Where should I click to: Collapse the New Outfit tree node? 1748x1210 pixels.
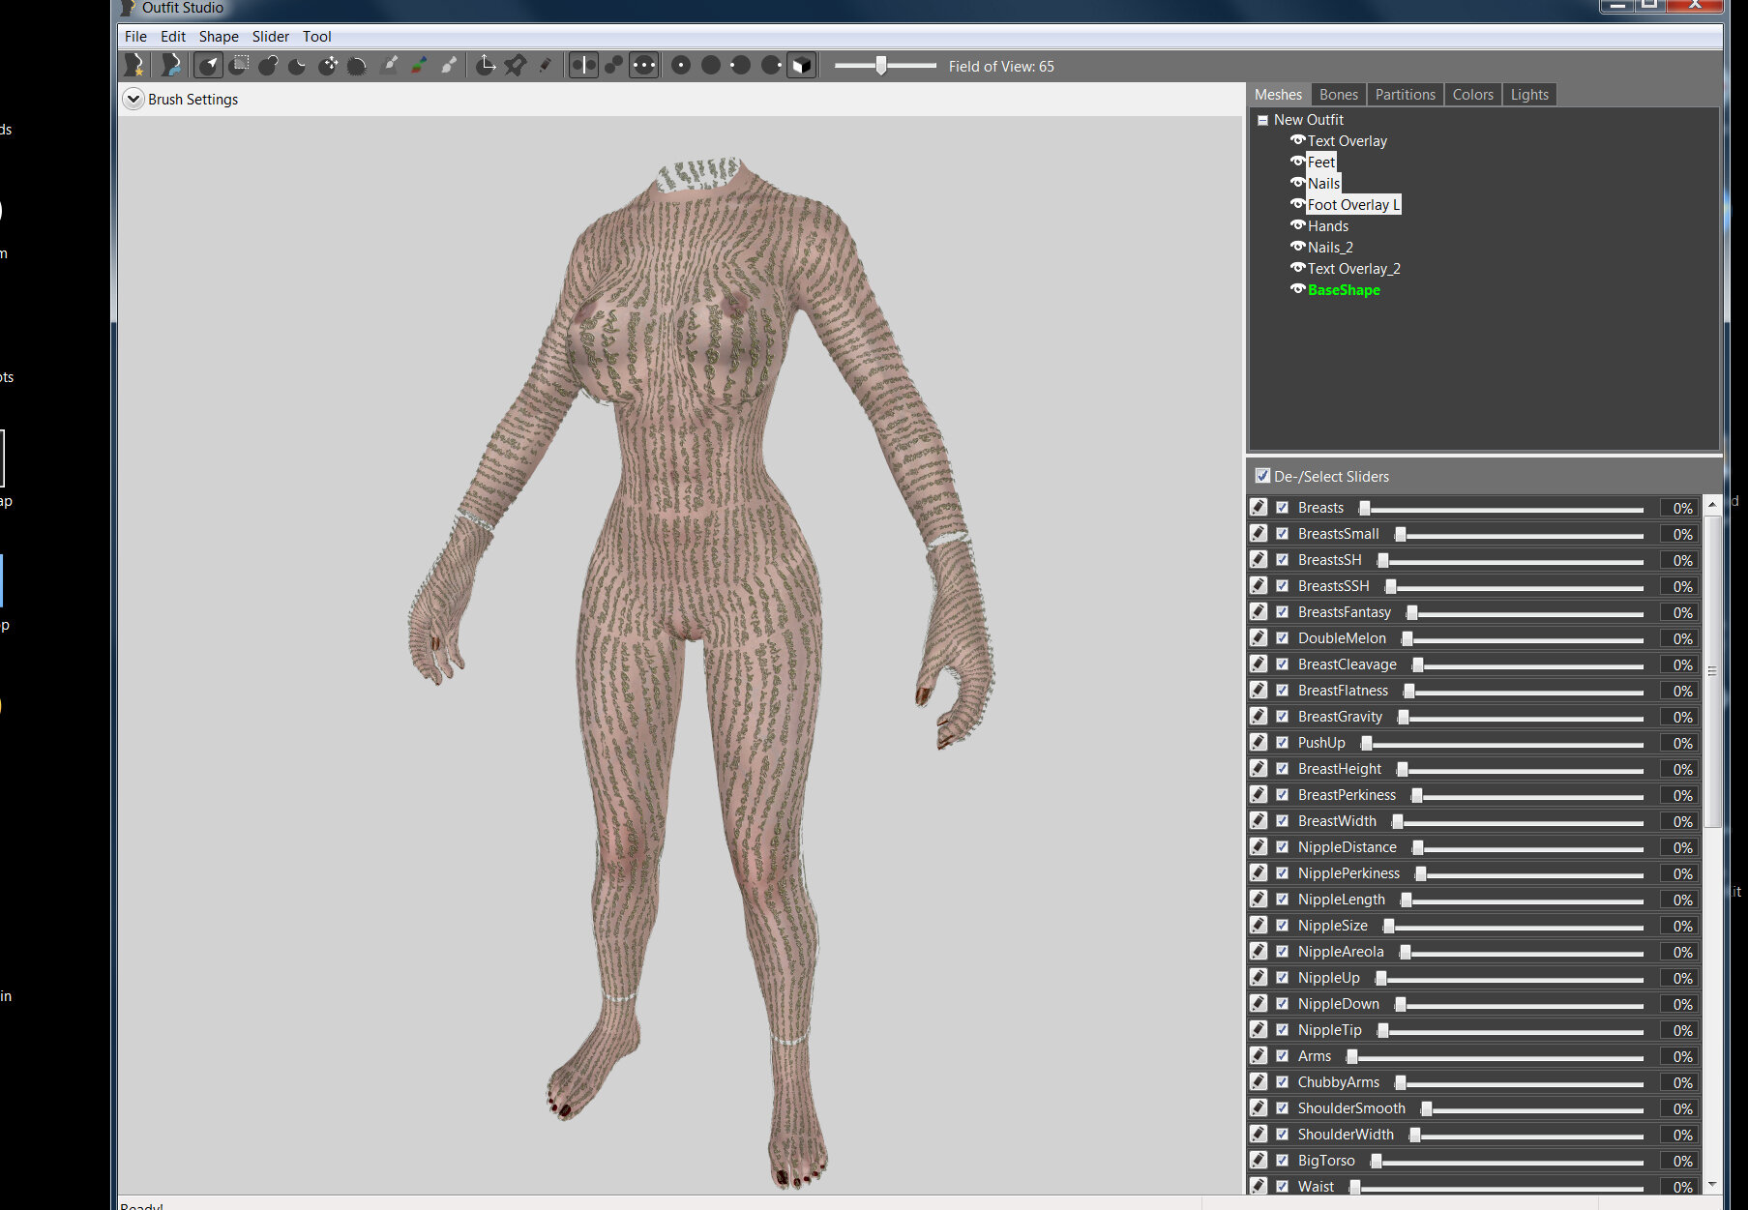pos(1262,120)
